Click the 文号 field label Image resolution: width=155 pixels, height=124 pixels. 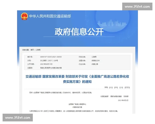tap(29, 60)
